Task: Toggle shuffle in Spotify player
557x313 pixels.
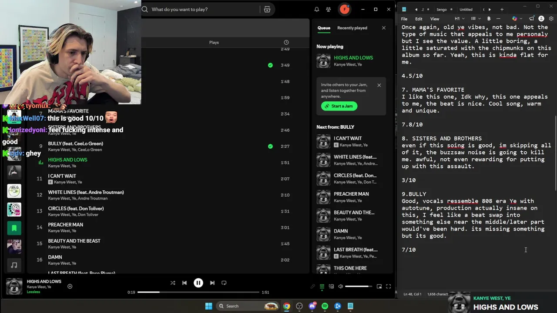Action: point(173,283)
